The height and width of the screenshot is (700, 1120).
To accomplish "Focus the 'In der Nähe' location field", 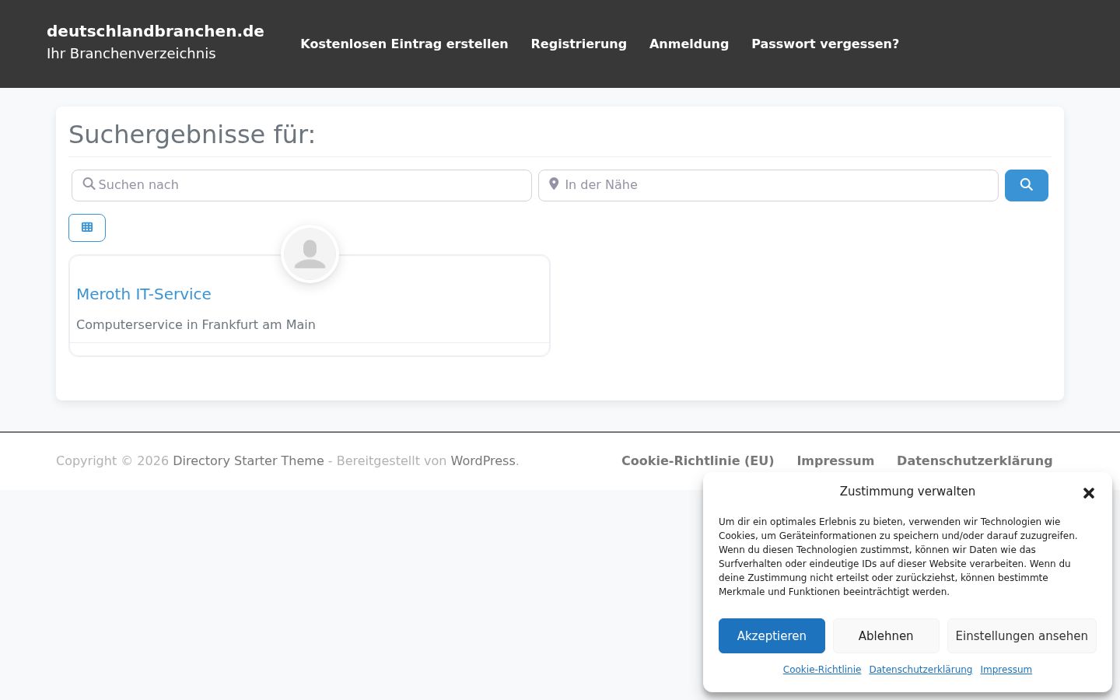I will [768, 185].
